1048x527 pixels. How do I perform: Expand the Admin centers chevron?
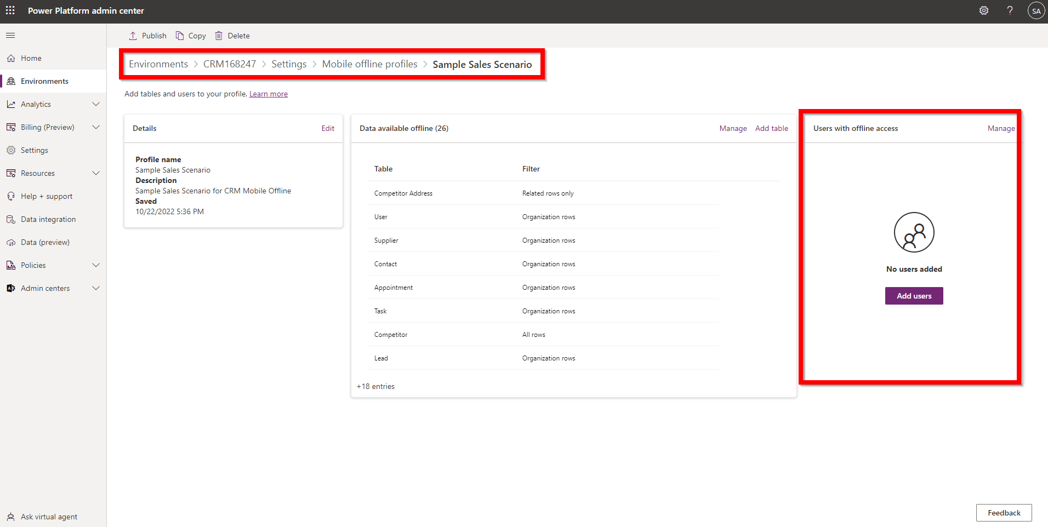(96, 288)
